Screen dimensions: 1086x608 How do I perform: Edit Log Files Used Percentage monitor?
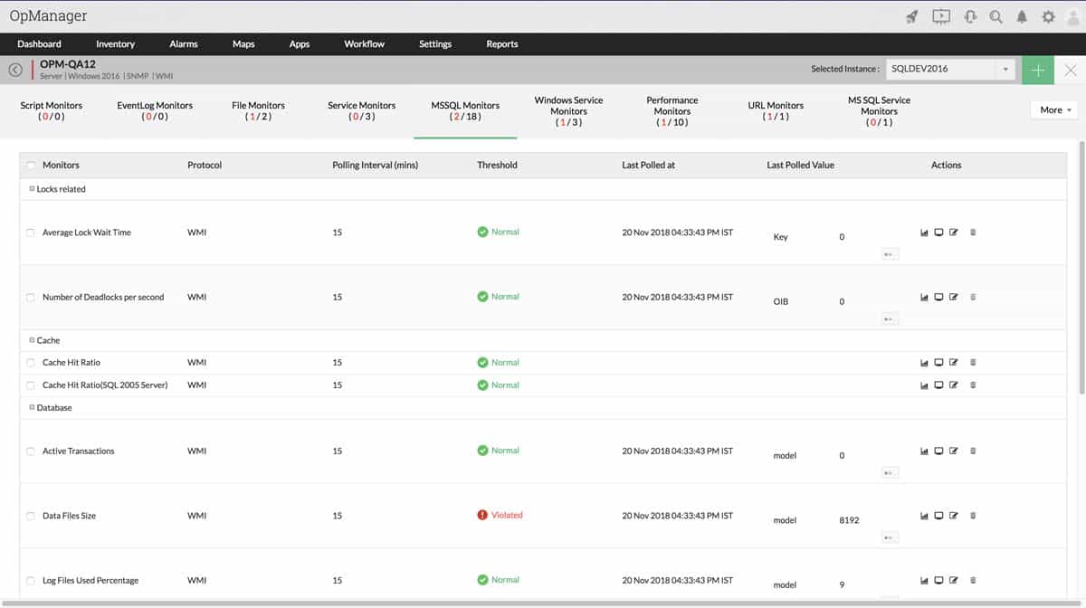click(953, 580)
